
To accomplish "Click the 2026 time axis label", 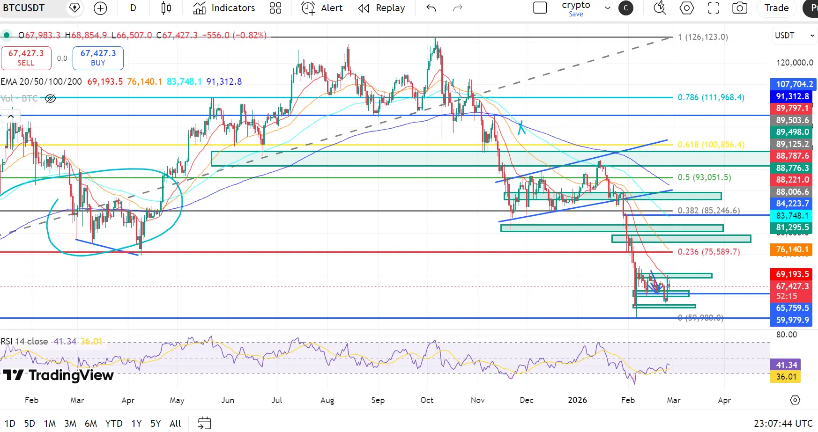I will coord(577,400).
